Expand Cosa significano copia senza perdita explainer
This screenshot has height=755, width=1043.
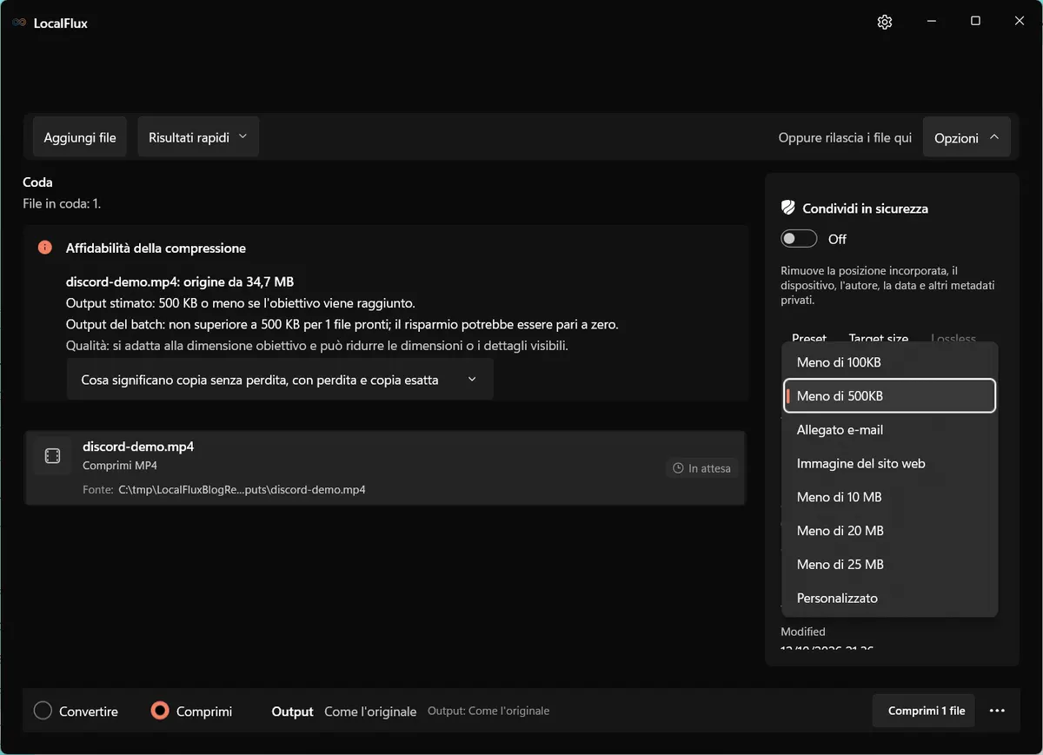pos(280,380)
